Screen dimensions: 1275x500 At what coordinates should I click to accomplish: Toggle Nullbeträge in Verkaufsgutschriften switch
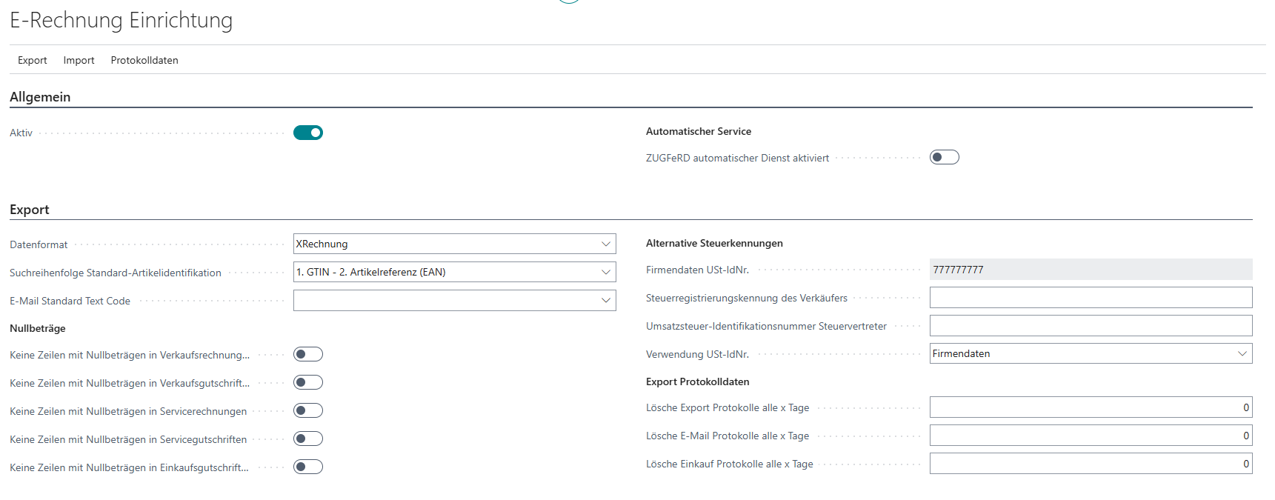coord(308,382)
